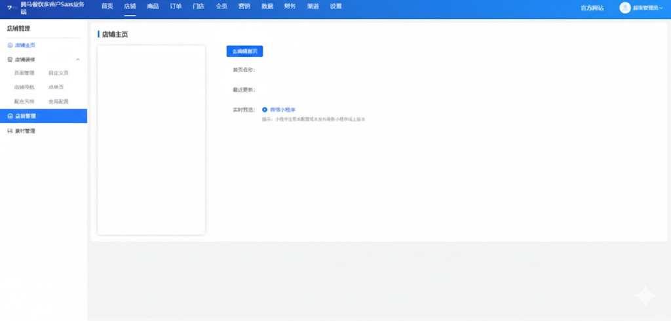Click the 店铺主页 home icon in sidebar
671x321 pixels.
point(10,45)
